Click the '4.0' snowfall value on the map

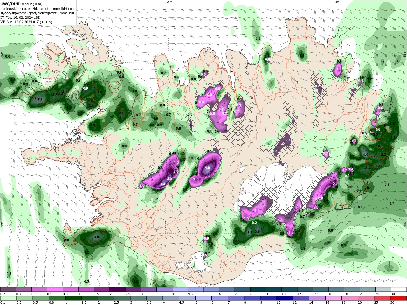208,168
